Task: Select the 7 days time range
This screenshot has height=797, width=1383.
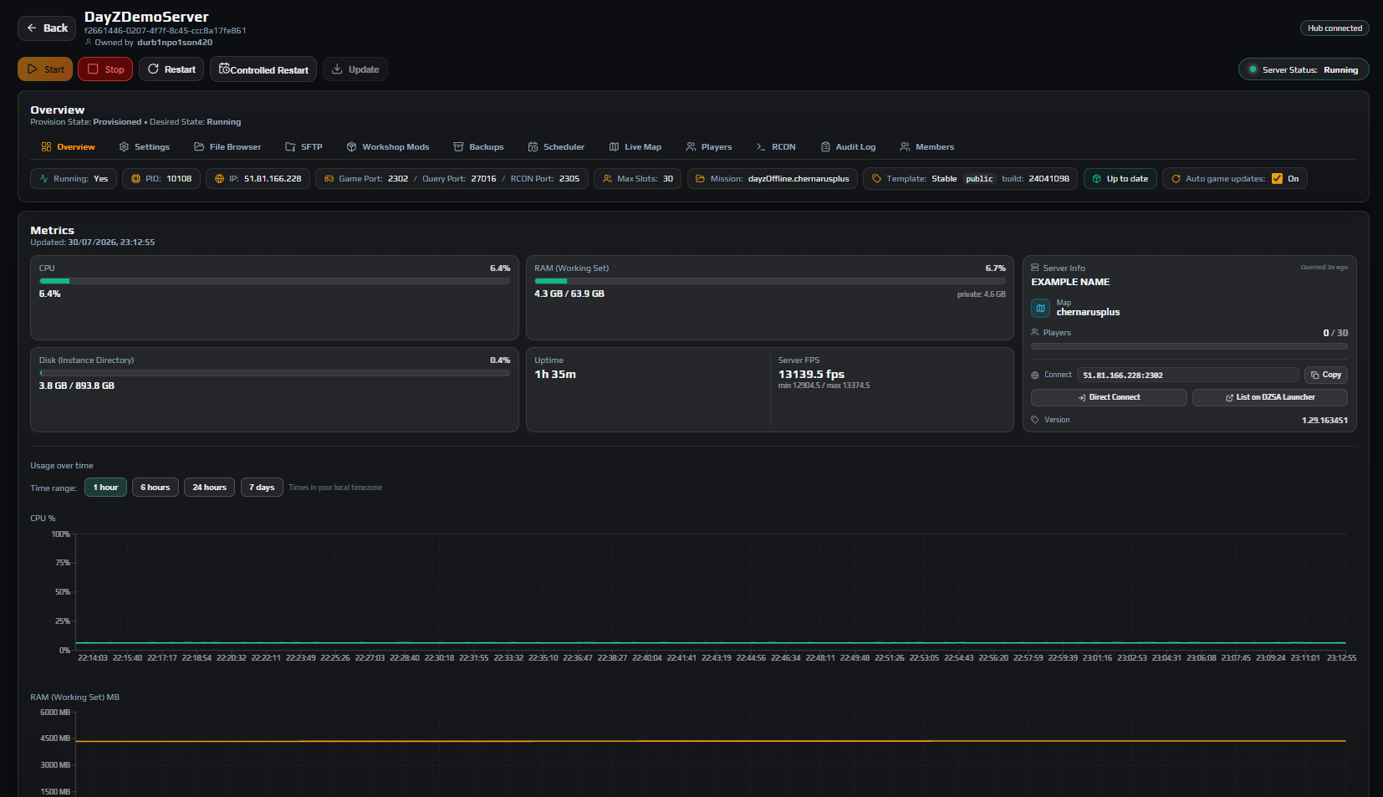Action: pos(262,487)
